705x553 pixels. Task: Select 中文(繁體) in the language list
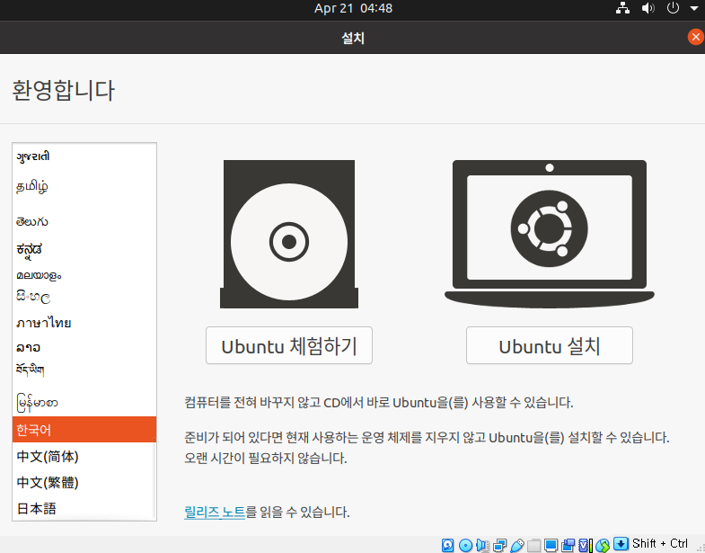point(84,482)
